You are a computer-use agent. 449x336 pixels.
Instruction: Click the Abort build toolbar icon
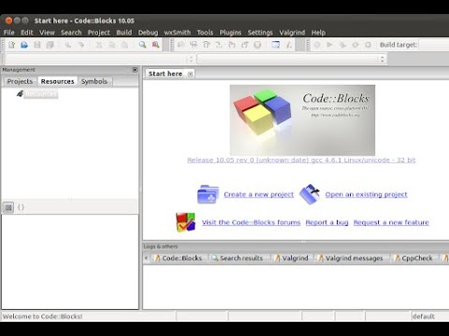(x=368, y=45)
